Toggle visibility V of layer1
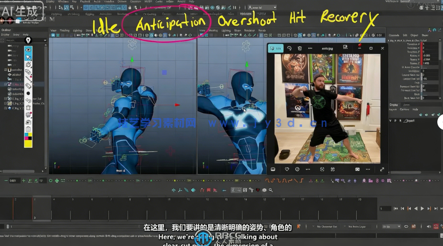 click(x=390, y=120)
